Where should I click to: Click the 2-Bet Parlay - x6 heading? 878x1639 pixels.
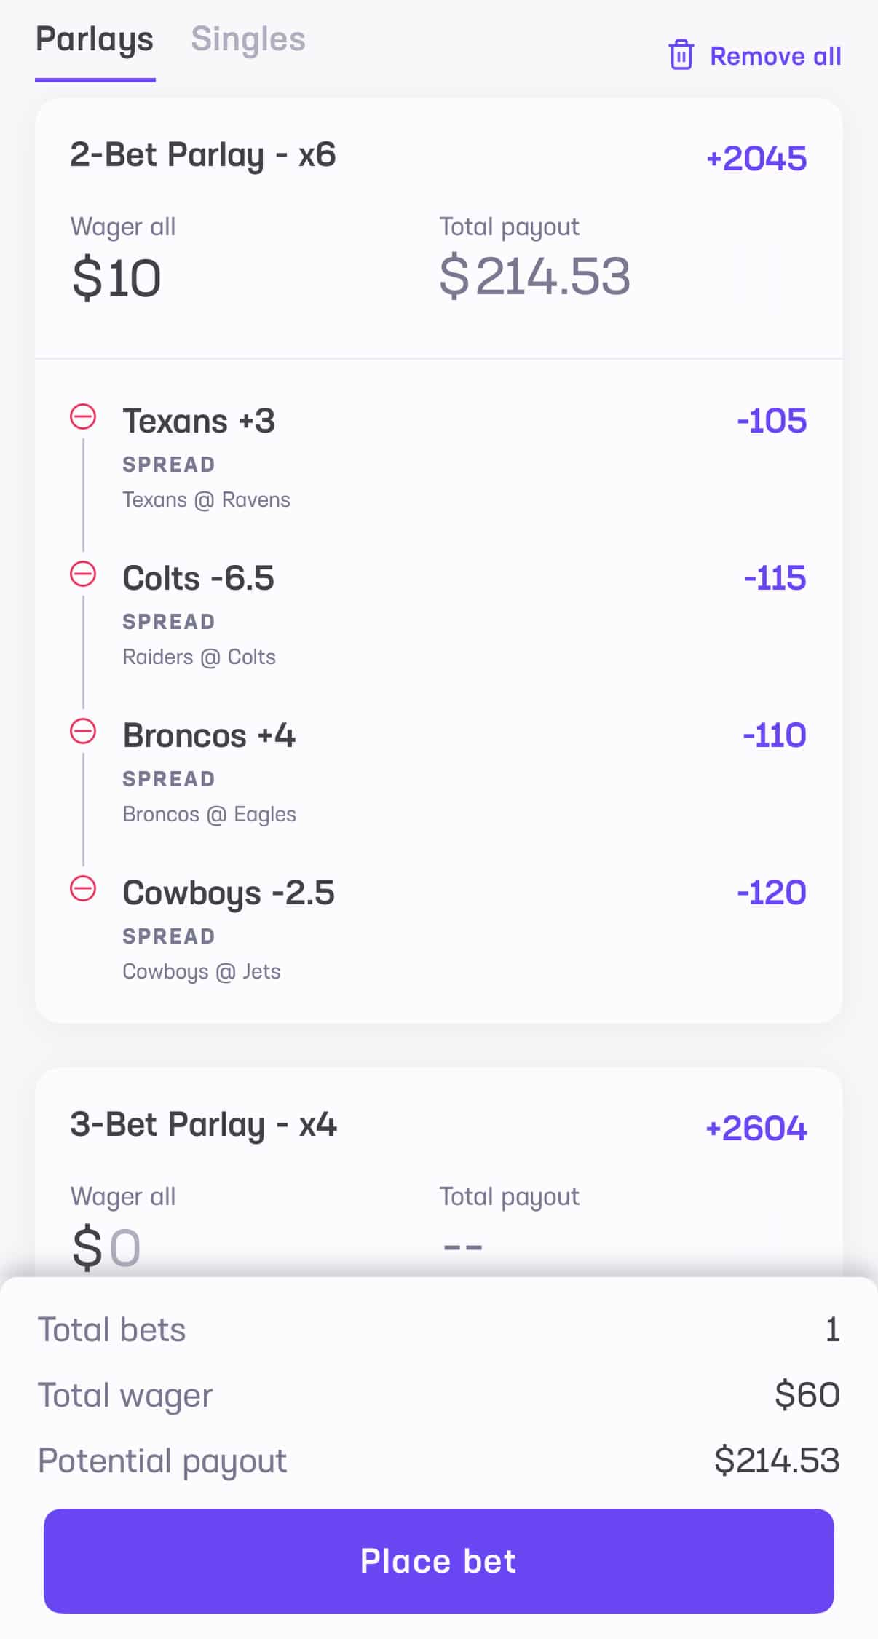[202, 155]
